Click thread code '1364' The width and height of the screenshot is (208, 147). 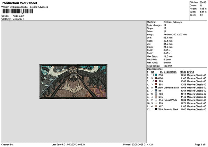point(183,91)
